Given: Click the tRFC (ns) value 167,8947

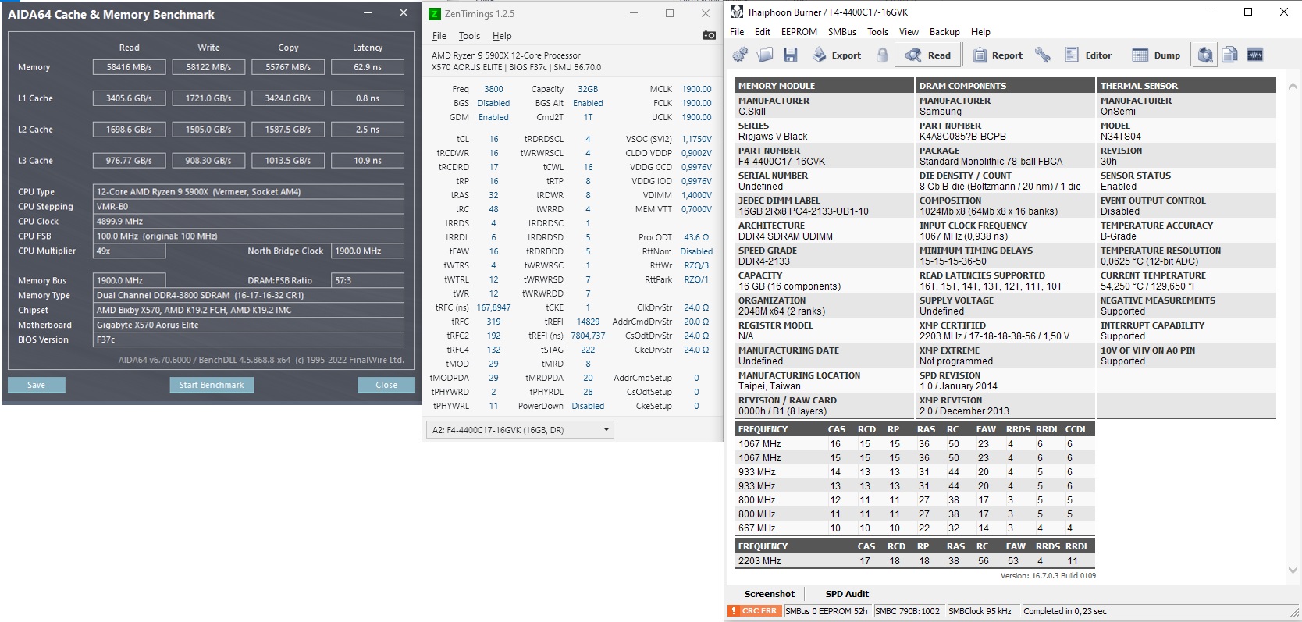Looking at the screenshot, I should (x=493, y=307).
